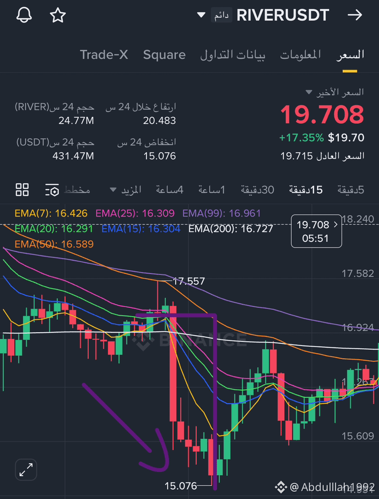Image resolution: width=379 pixels, height=499 pixels.
Task: Tap the fair price 19.715 line
Action: [x=322, y=156]
